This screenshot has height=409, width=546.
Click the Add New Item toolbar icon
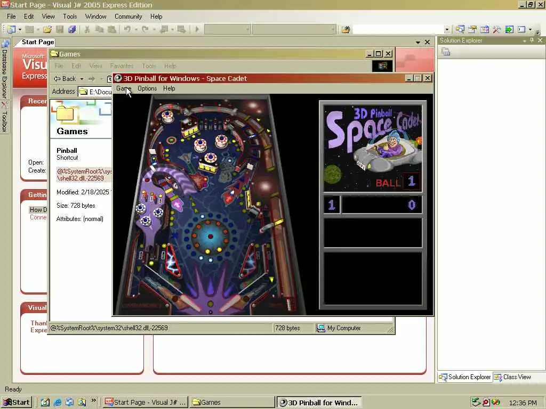pos(29,30)
